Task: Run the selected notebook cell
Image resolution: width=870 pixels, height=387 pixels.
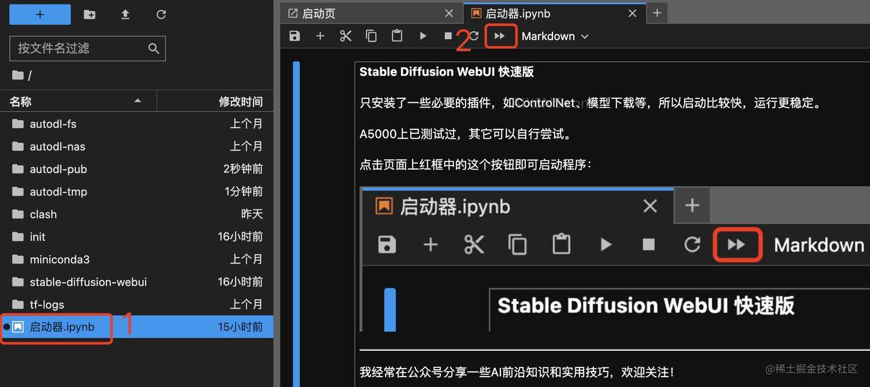Action: [423, 36]
